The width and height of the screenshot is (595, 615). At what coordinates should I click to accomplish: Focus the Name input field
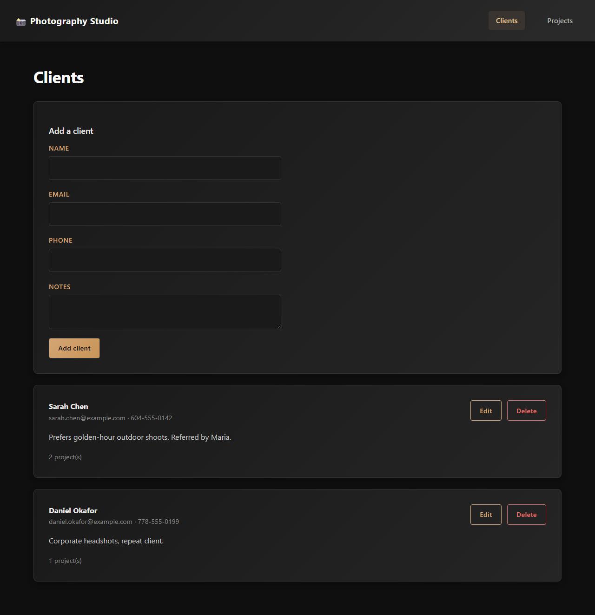165,168
